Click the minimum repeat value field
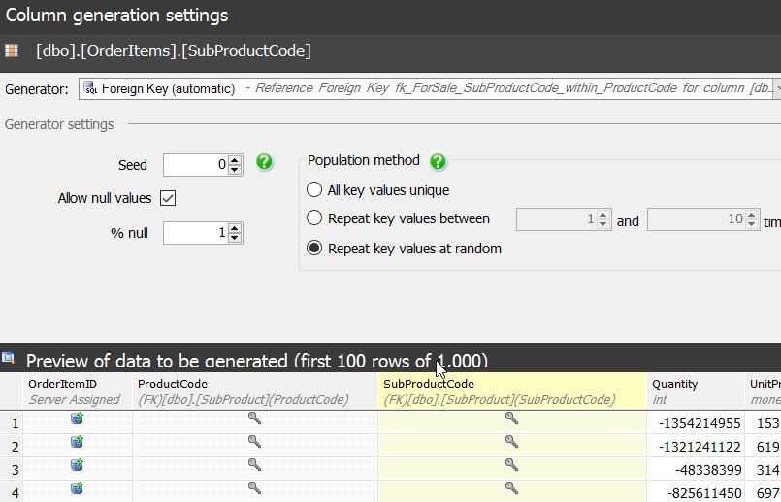Screen dimensions: 781x502 [556, 219]
